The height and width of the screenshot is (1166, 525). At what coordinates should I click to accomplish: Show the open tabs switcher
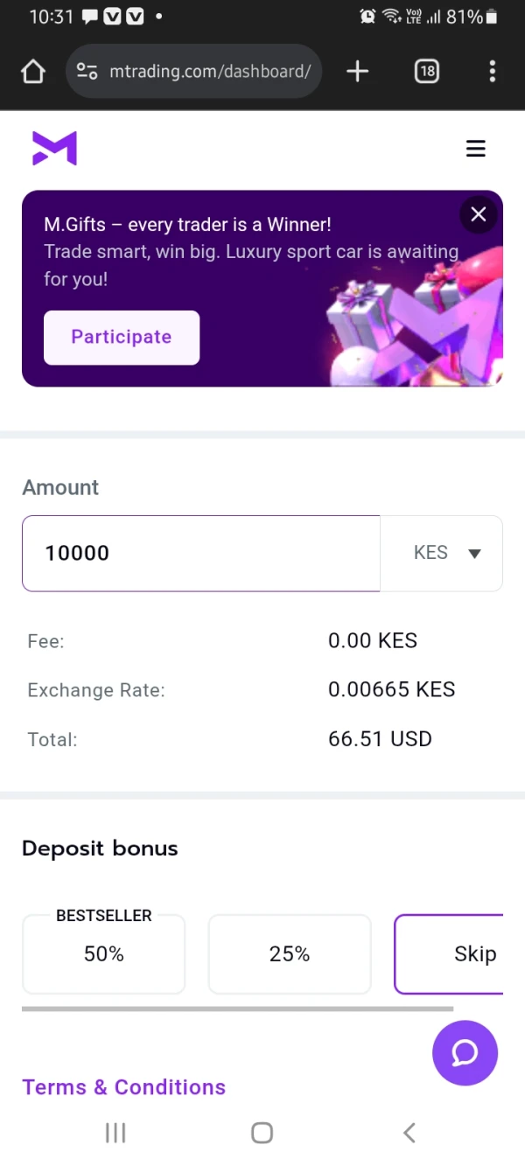(426, 71)
